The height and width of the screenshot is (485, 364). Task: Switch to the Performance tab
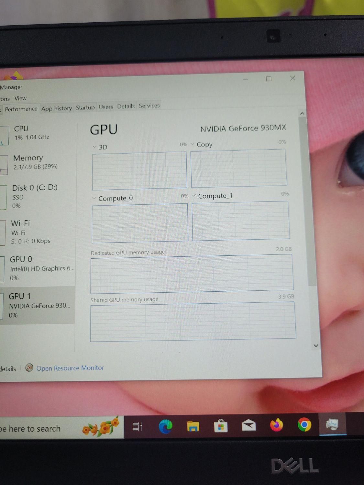(x=21, y=109)
